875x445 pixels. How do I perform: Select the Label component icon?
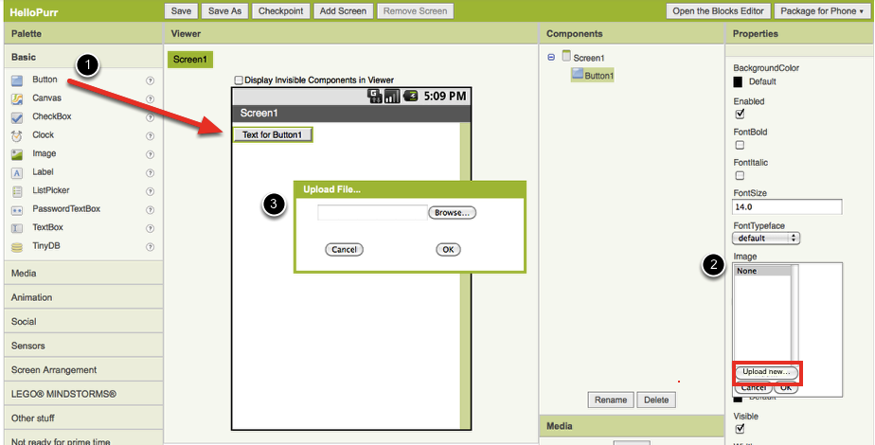point(17,173)
